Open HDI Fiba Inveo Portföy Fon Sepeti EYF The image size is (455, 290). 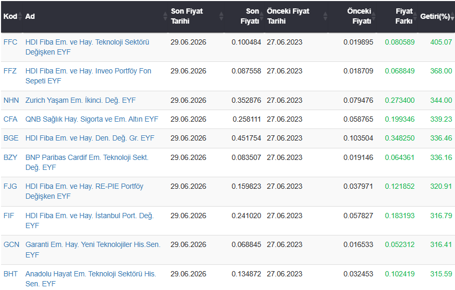point(88,76)
